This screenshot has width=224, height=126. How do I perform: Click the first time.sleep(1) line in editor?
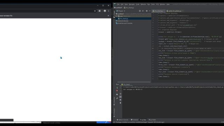[164, 55]
